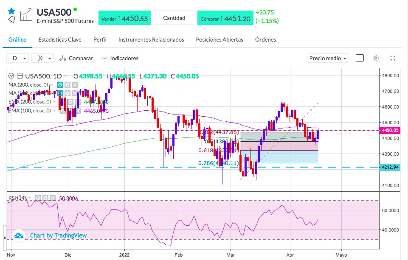The width and height of the screenshot is (408, 260).
Task: Remove the EMA (200, close, 0) indicator
Action: tap(78, 102)
